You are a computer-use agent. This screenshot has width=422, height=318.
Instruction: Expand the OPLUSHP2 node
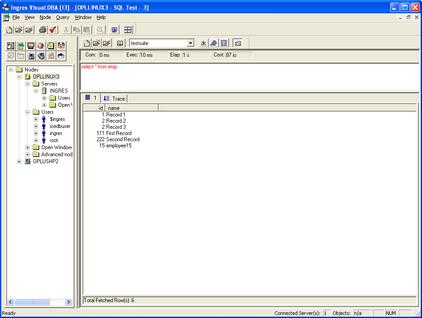(x=19, y=161)
